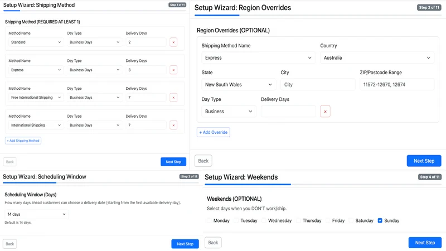The image size is (446, 251).
Task: Tick the Wednesday weekend checkbox
Action: point(264,220)
